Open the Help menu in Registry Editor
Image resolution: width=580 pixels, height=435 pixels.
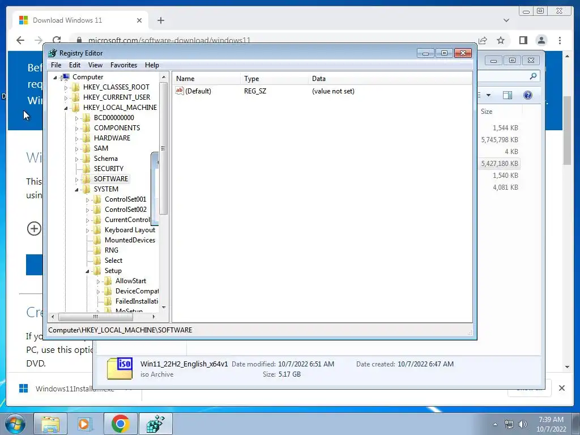(x=152, y=65)
